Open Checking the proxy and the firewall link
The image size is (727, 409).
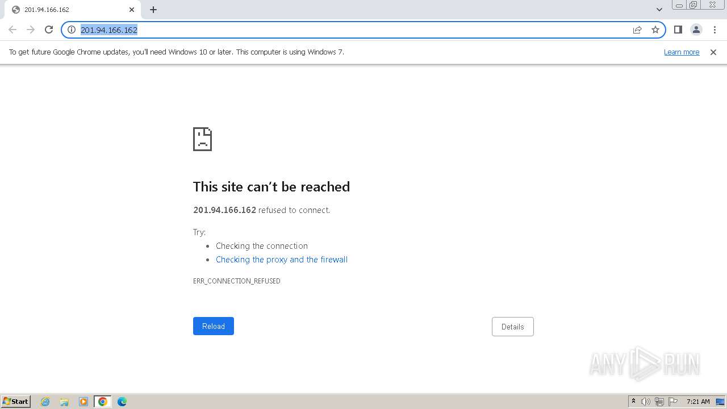282,260
